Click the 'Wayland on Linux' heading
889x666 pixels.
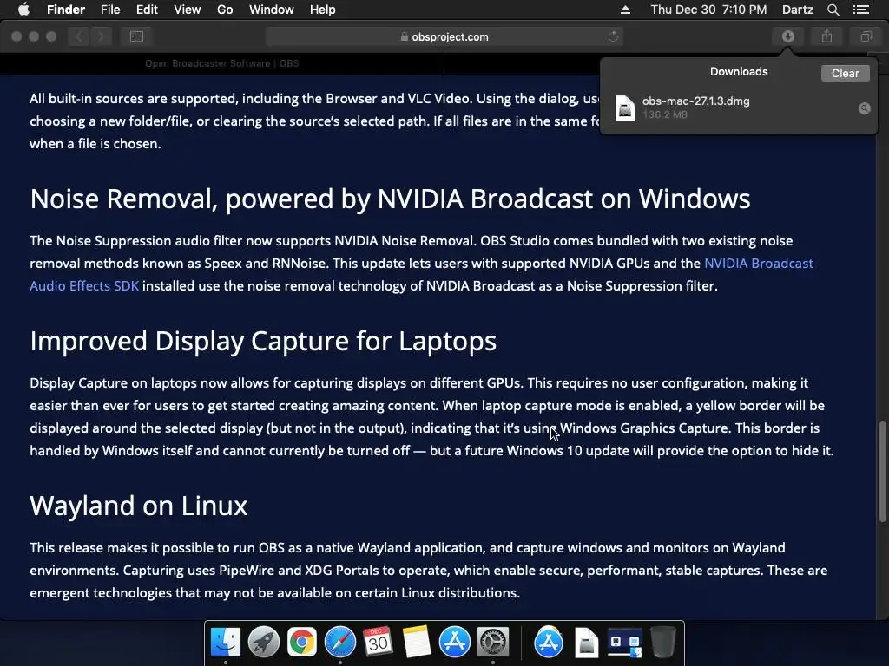(138, 506)
